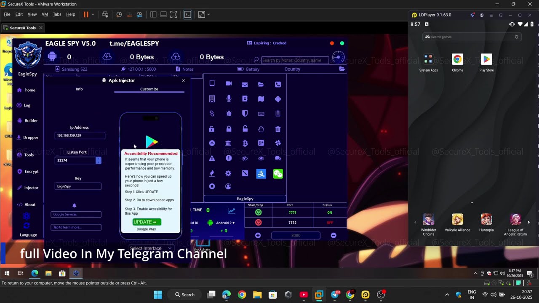
Task: Toggle VMware library sidebar view button
Action: [153, 14]
